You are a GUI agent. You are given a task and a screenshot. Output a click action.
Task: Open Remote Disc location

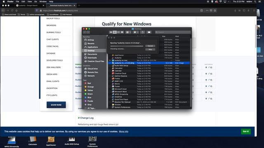pyautogui.click(x=92, y=72)
